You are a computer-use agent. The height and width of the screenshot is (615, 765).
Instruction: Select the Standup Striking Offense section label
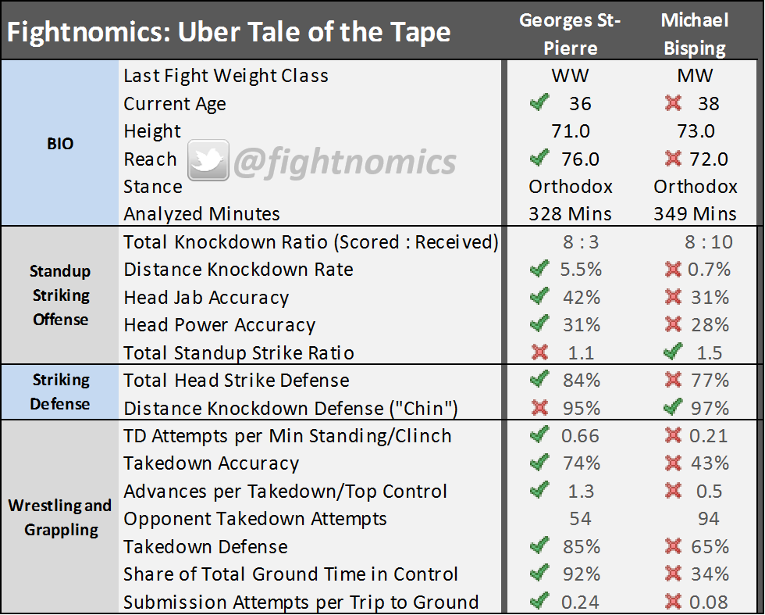[x=60, y=295]
